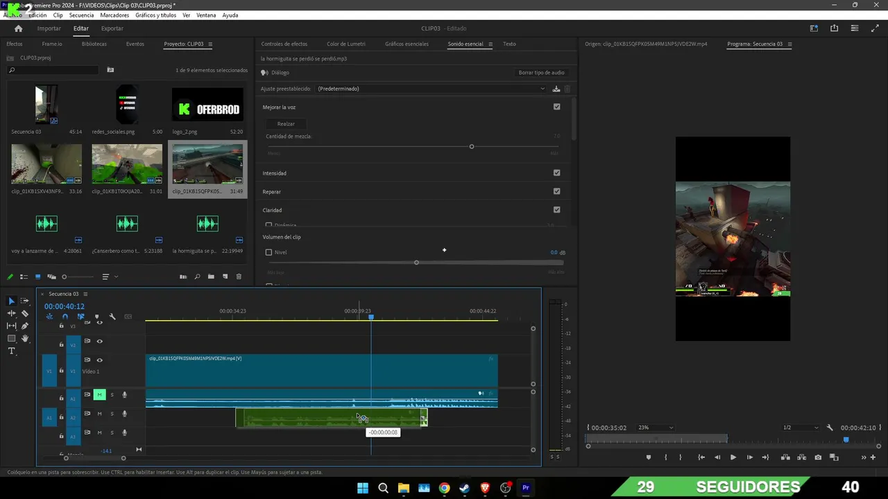Toggle the Claridad checkbox
This screenshot has height=499, width=888.
[556, 210]
